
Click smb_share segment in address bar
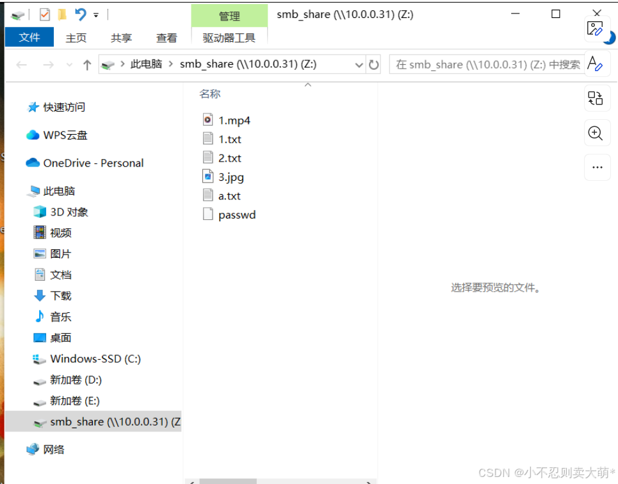[248, 64]
